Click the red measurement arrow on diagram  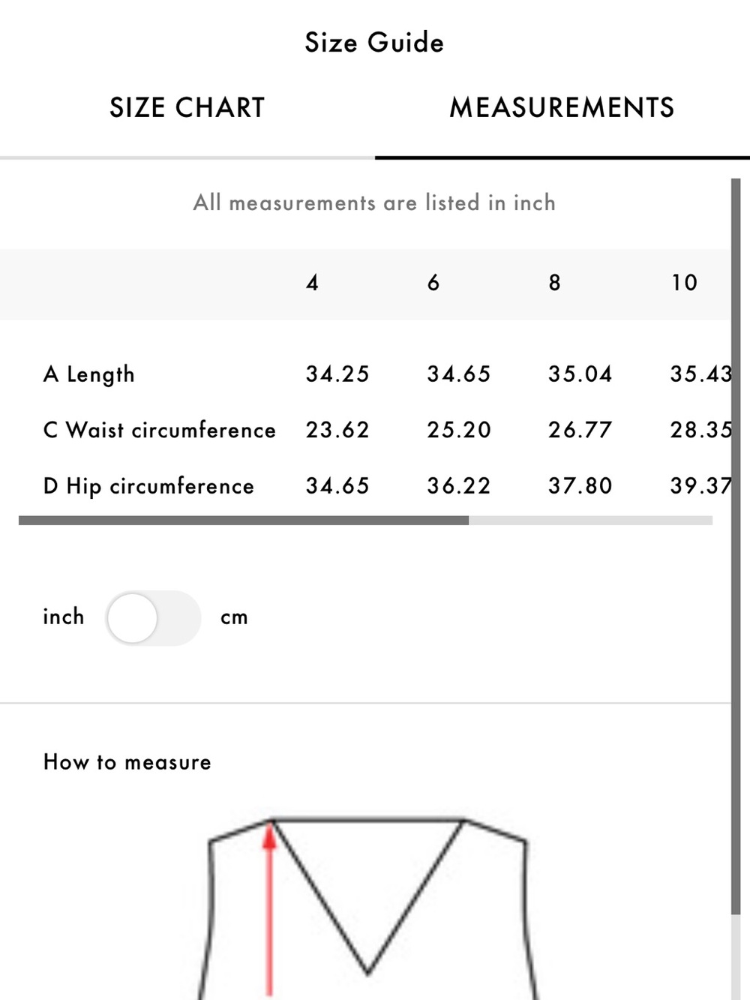tap(270, 909)
